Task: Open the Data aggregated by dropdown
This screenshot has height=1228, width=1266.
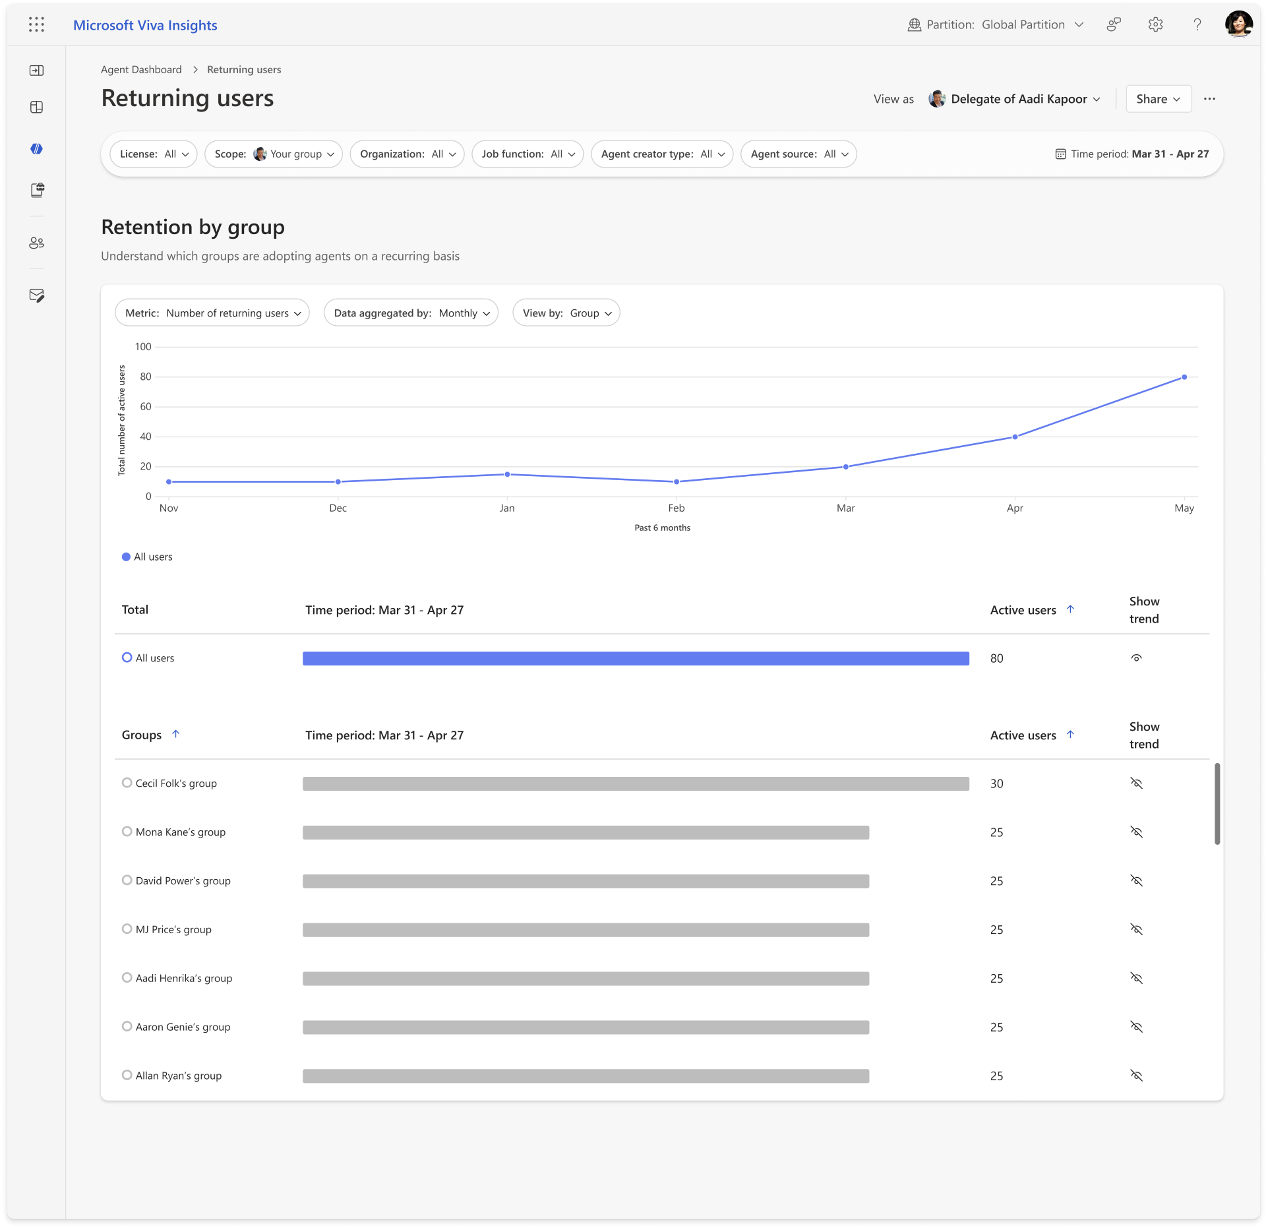Action: pos(410,313)
